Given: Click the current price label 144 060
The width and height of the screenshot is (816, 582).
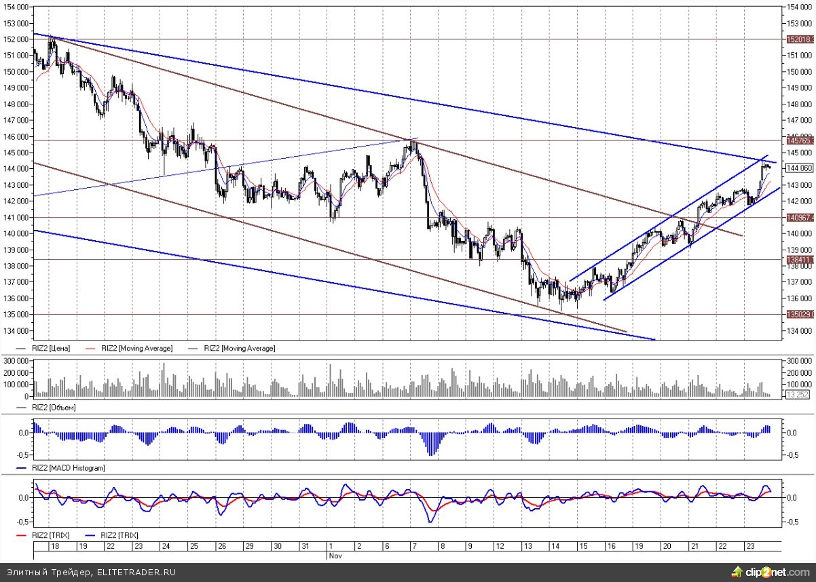Looking at the screenshot, I should coord(799,168).
